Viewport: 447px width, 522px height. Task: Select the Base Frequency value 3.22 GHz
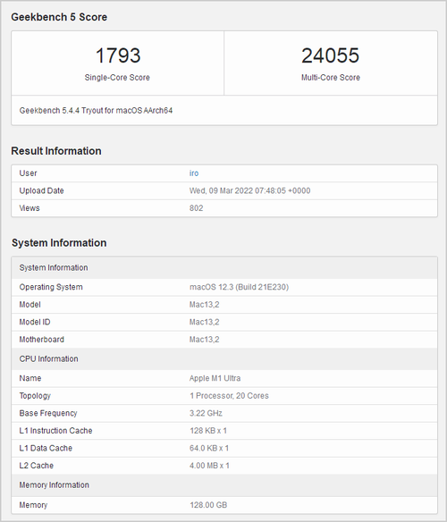pyautogui.click(x=206, y=413)
